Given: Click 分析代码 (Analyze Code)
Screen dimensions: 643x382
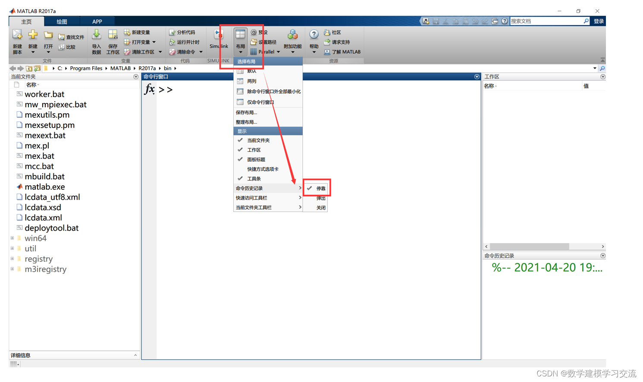Looking at the screenshot, I should tap(182, 32).
